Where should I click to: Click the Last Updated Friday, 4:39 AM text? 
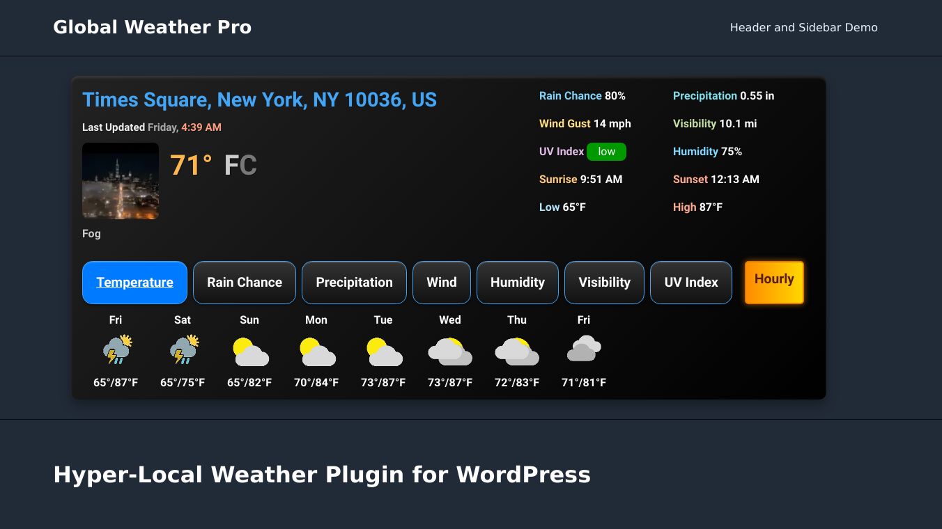152,127
